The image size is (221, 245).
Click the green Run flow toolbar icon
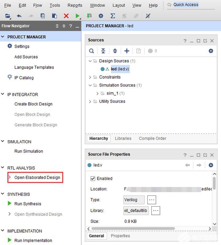click(78, 16)
